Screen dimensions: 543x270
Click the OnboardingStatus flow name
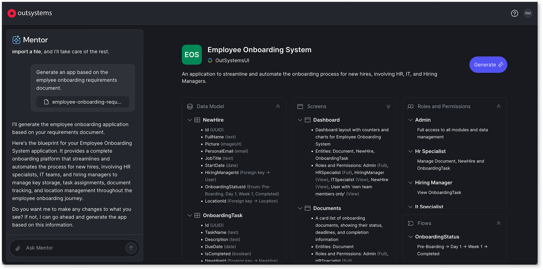[x=437, y=237]
